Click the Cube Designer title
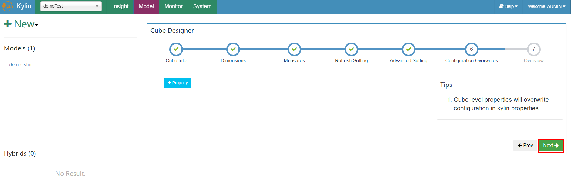The image size is (571, 190). point(172,31)
